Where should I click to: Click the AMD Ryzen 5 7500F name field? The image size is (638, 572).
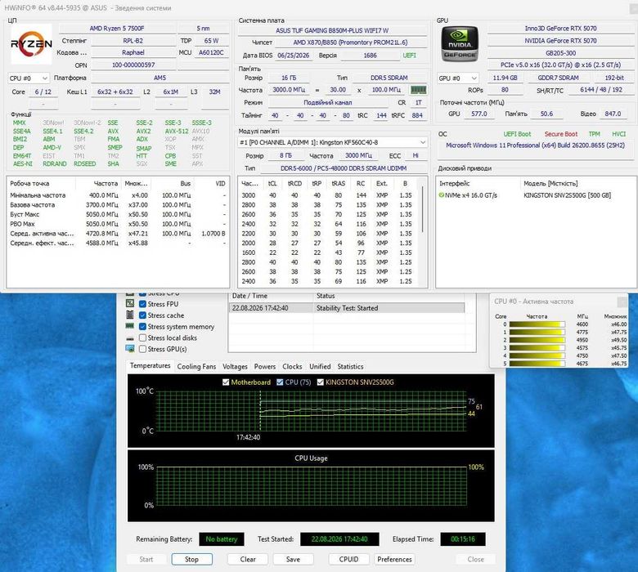(x=117, y=29)
